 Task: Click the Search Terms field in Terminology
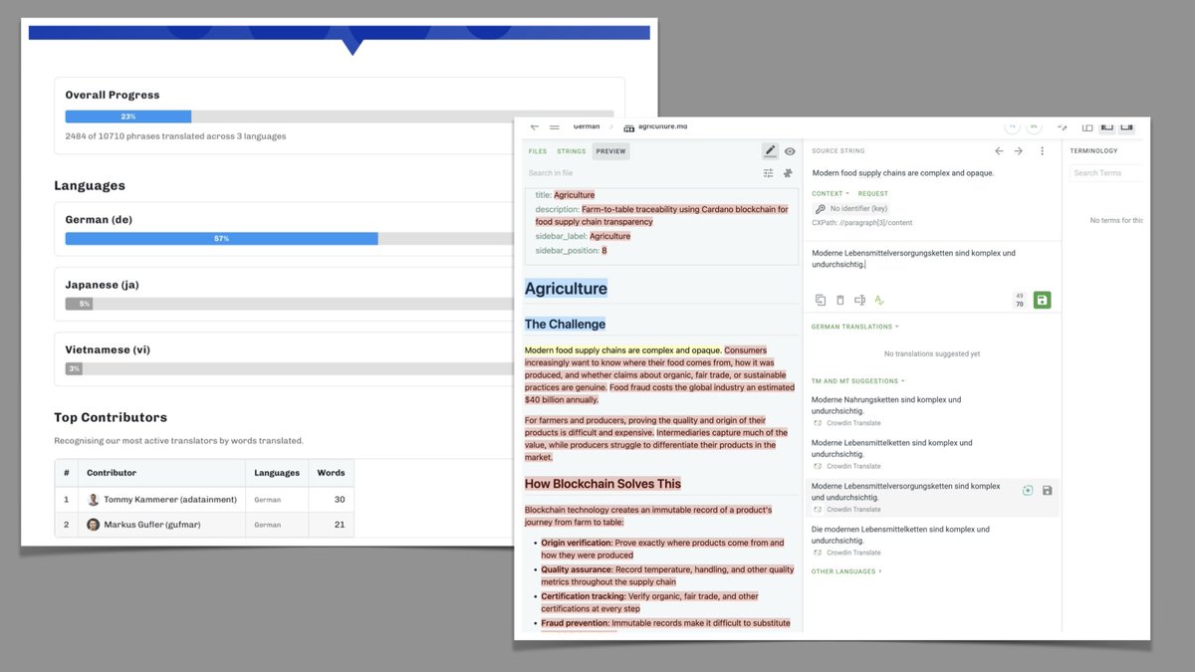[x=1107, y=173]
